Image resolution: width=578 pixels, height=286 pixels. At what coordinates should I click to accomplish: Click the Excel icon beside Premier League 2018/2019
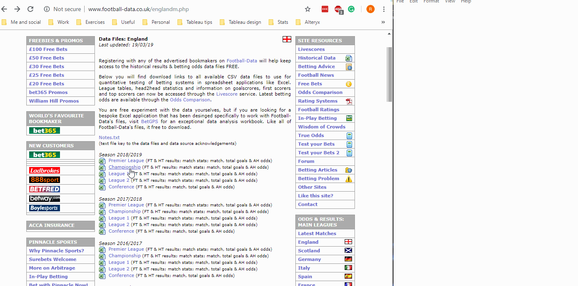click(102, 161)
